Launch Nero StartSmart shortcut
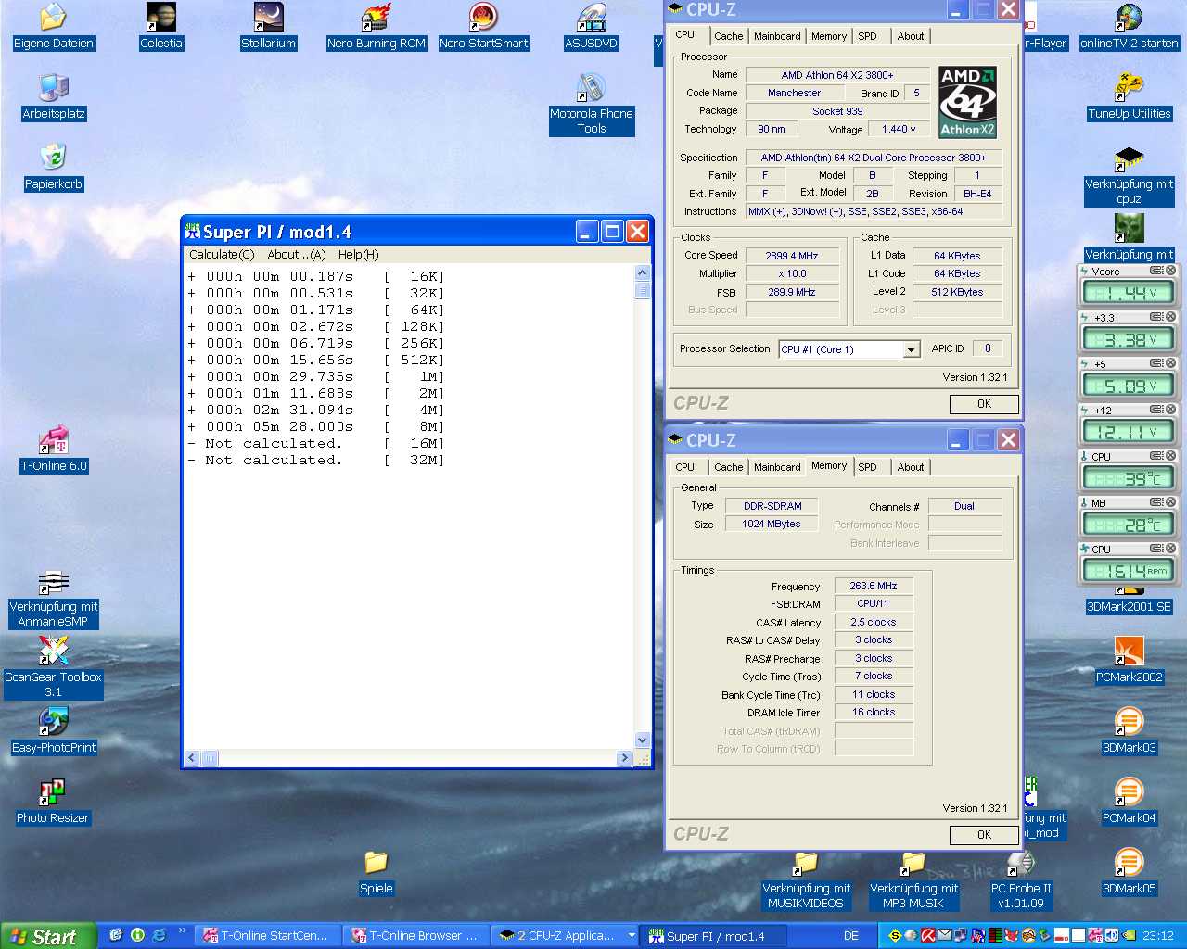The image size is (1187, 949). point(483,26)
